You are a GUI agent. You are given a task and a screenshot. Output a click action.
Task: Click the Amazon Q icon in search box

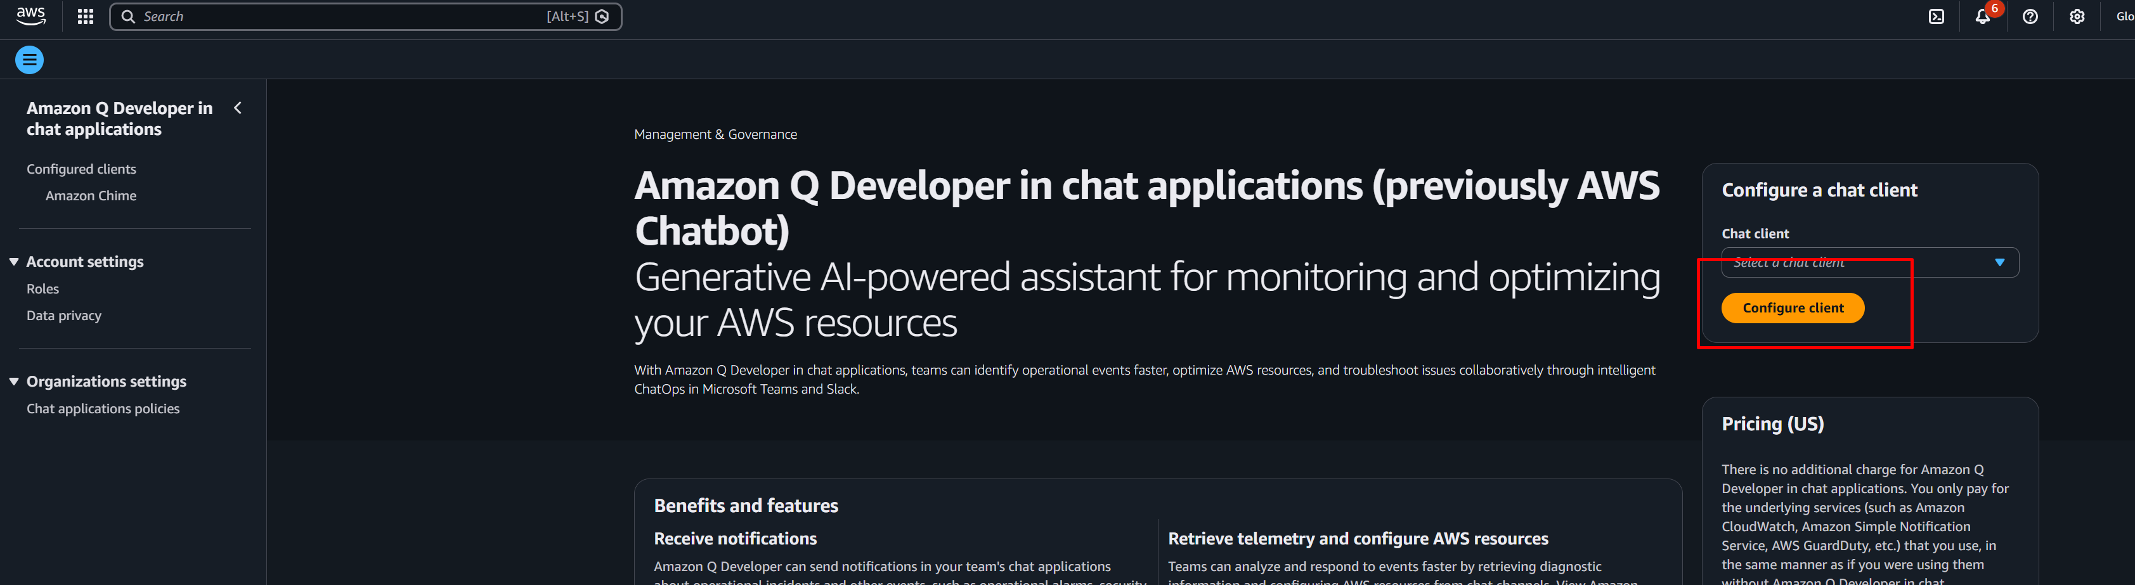click(x=602, y=16)
